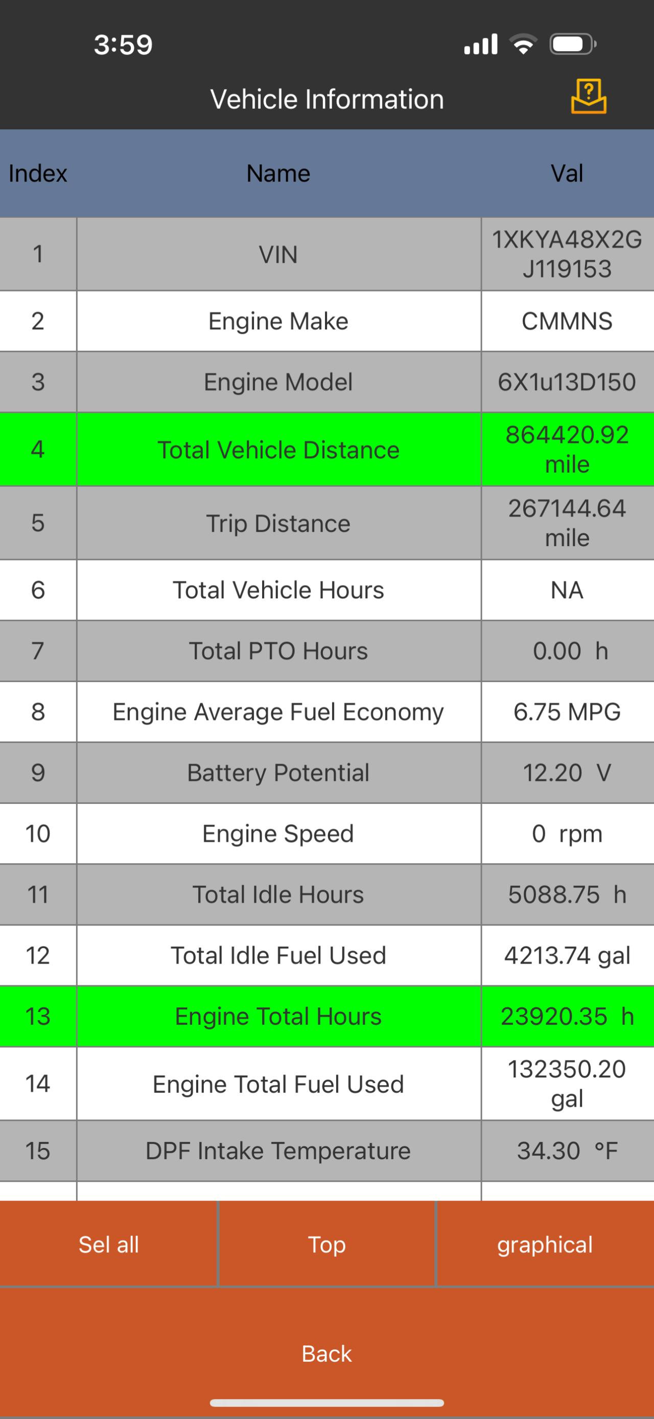Screen dimensions: 654x1419
Task: Tap the Index column header
Action: pyautogui.click(x=37, y=173)
